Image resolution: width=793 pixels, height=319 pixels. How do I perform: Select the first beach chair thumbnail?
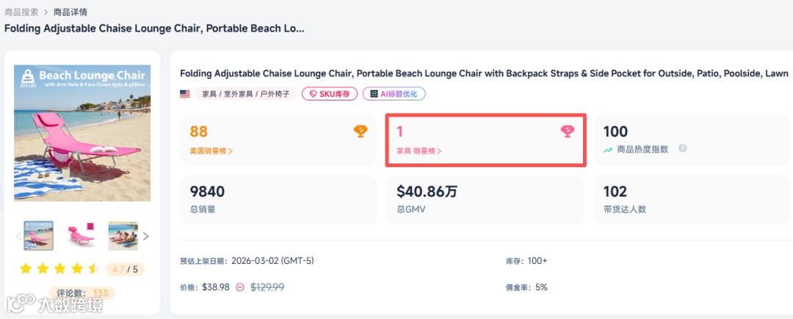tap(38, 236)
